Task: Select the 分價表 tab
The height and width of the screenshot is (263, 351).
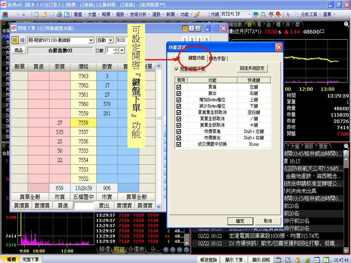Action: [x=136, y=250]
